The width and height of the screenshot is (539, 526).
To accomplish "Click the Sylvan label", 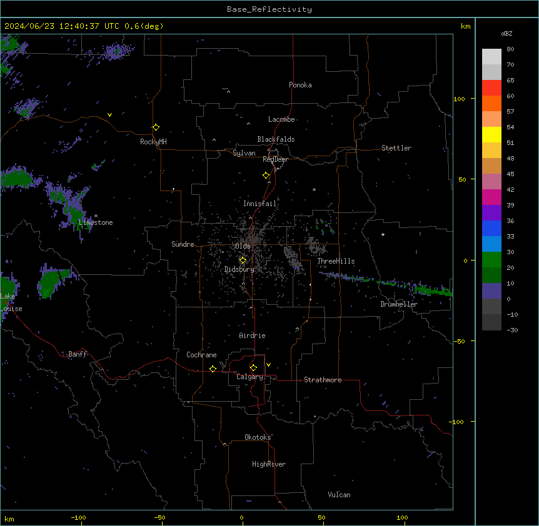I will pyautogui.click(x=244, y=153).
